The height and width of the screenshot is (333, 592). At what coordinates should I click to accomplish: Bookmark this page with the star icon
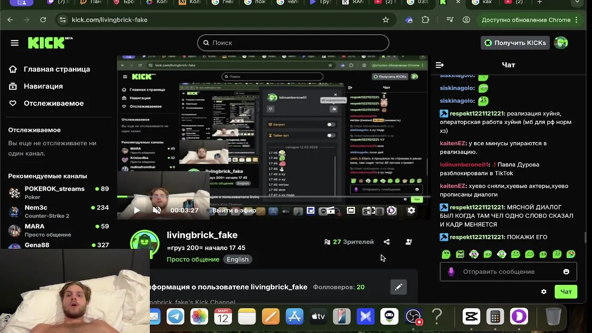point(386,20)
